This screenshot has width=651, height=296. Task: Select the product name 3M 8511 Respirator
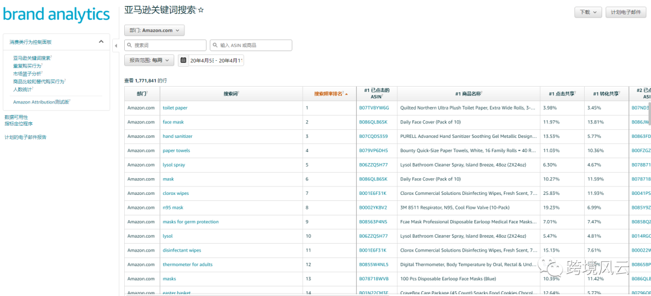point(456,208)
